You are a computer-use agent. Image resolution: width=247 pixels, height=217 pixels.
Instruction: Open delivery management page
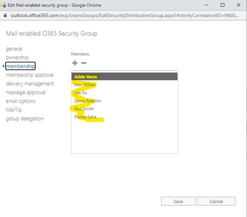coord(30,84)
